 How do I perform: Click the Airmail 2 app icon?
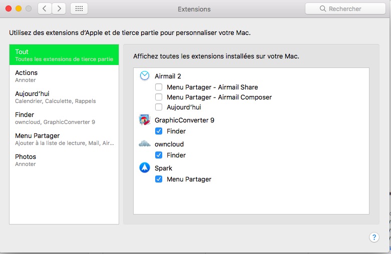click(145, 75)
